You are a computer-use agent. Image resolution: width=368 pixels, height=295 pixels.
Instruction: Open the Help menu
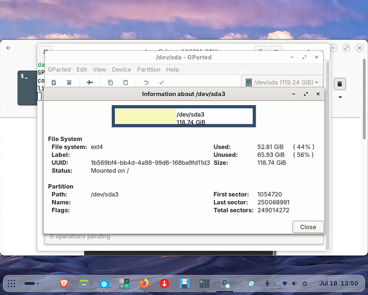(173, 70)
